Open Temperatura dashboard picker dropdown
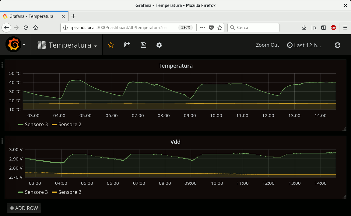The image size is (351, 216). 67,45
